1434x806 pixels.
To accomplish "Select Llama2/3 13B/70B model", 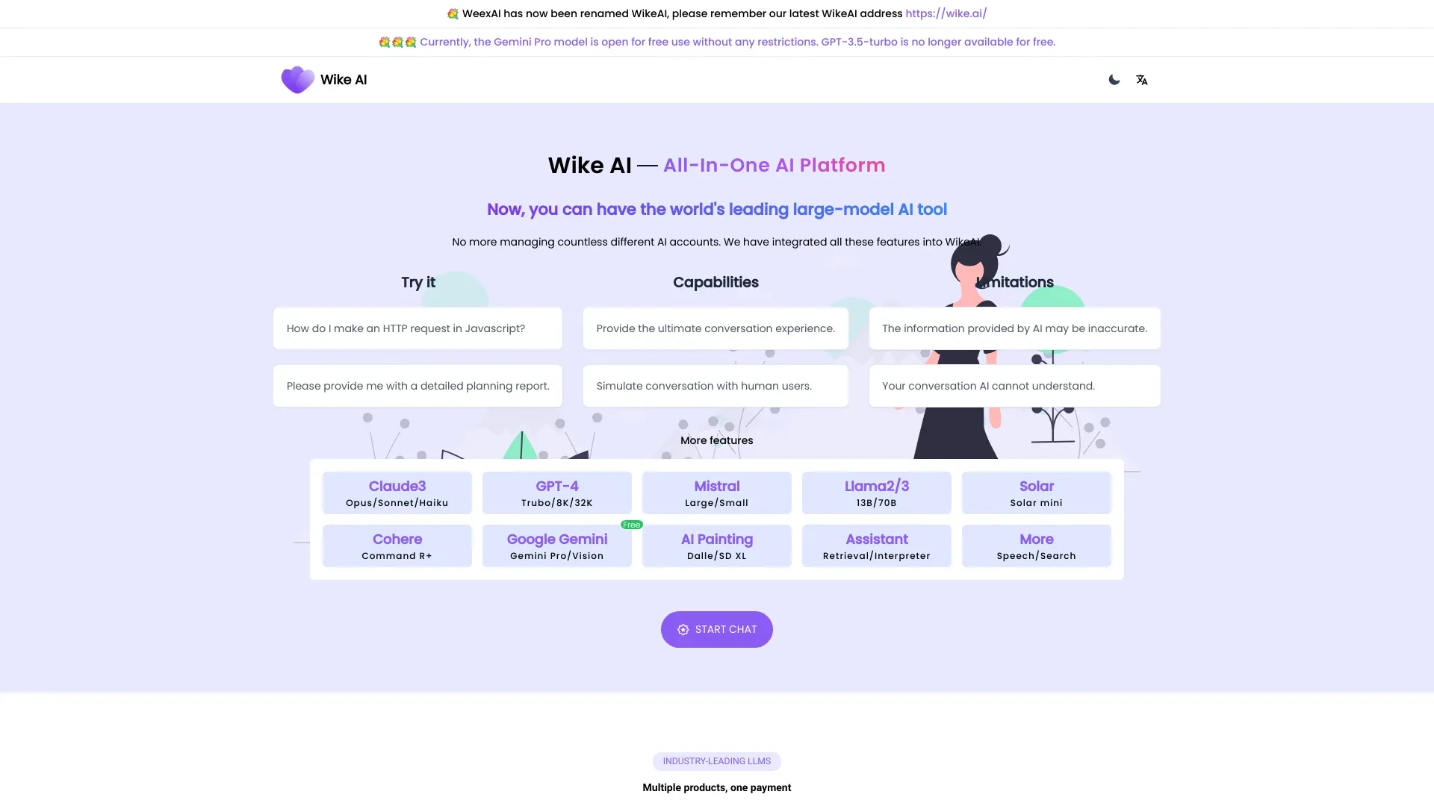I will 877,492.
